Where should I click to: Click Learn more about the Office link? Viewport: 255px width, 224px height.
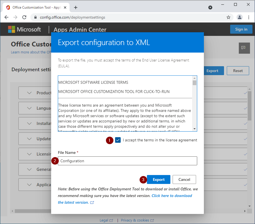pyautogui.click(x=31, y=52)
